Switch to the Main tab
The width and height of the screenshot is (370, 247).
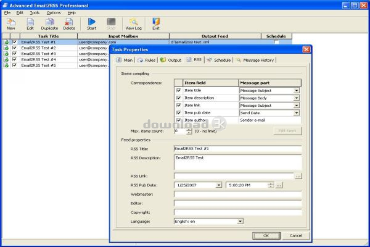[x=125, y=60]
